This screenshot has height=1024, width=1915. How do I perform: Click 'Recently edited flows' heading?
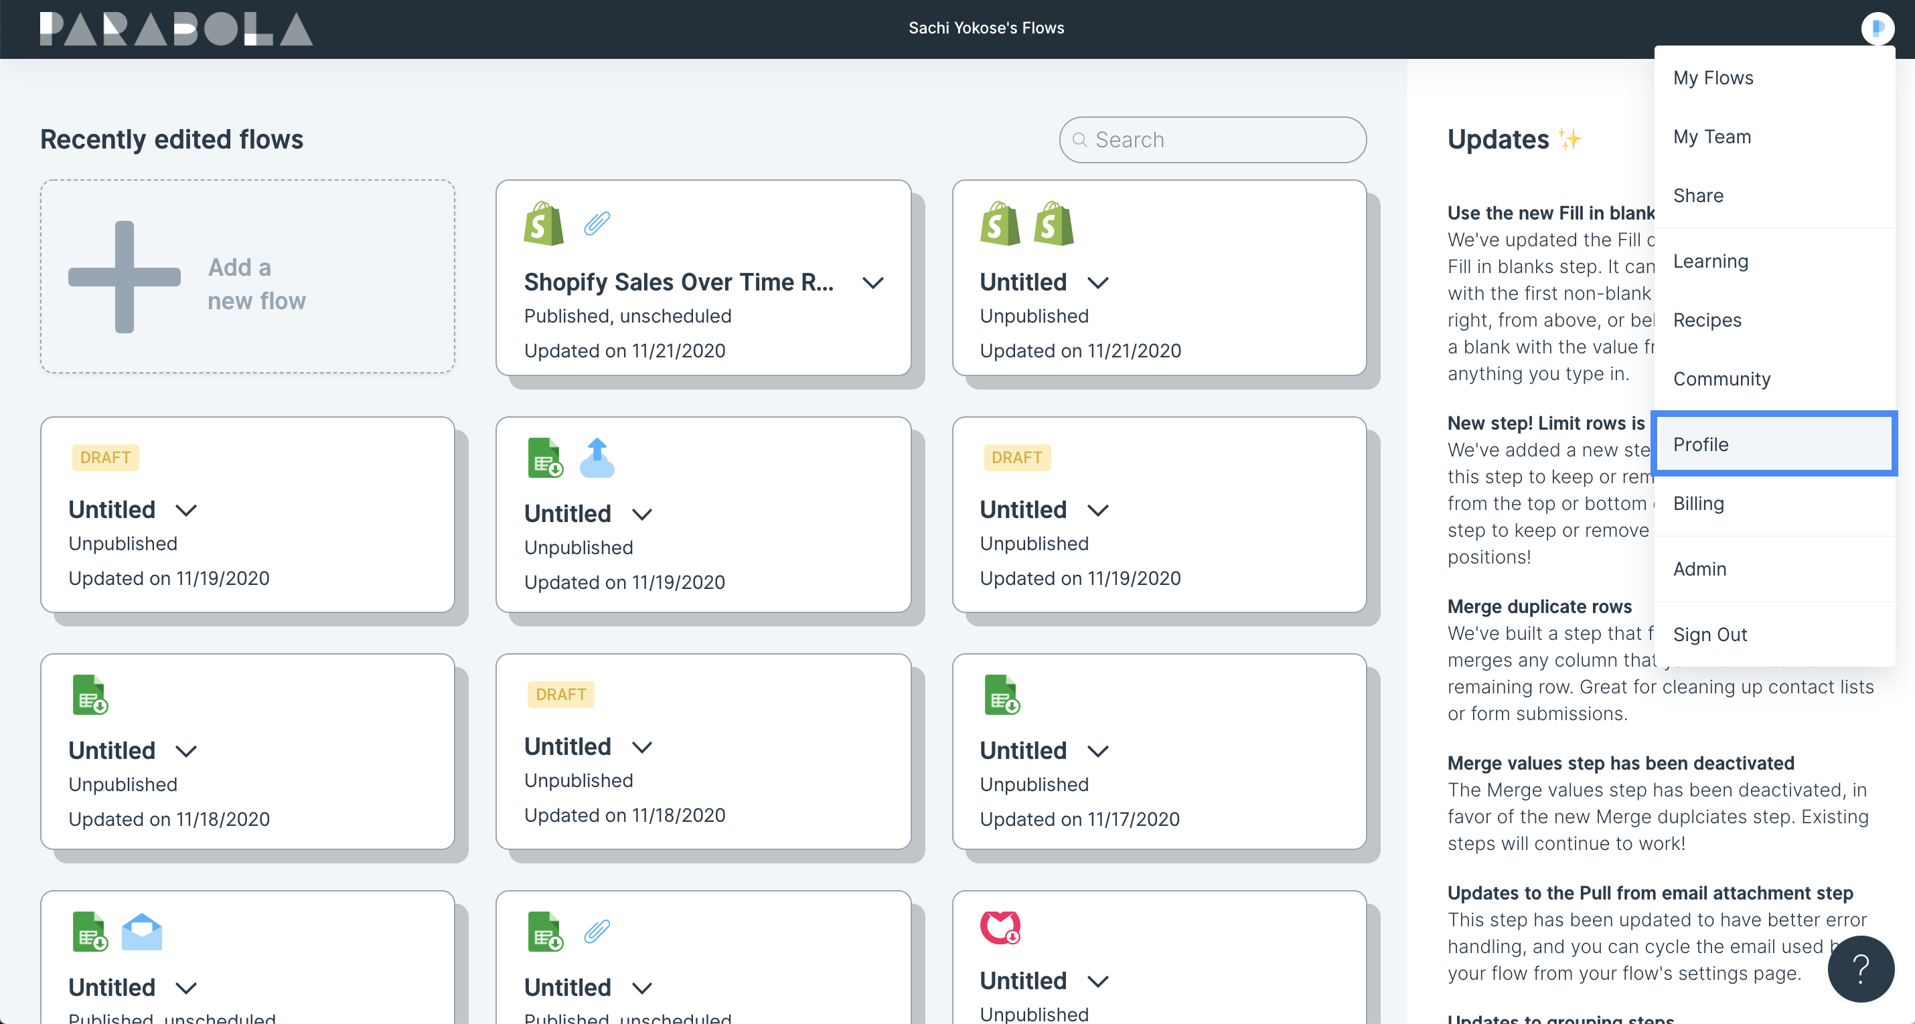click(x=171, y=140)
